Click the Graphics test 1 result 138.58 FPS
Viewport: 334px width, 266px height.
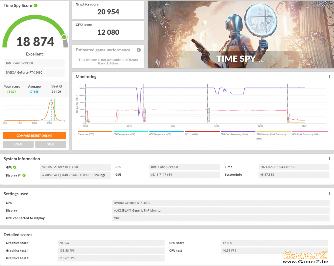point(111,250)
